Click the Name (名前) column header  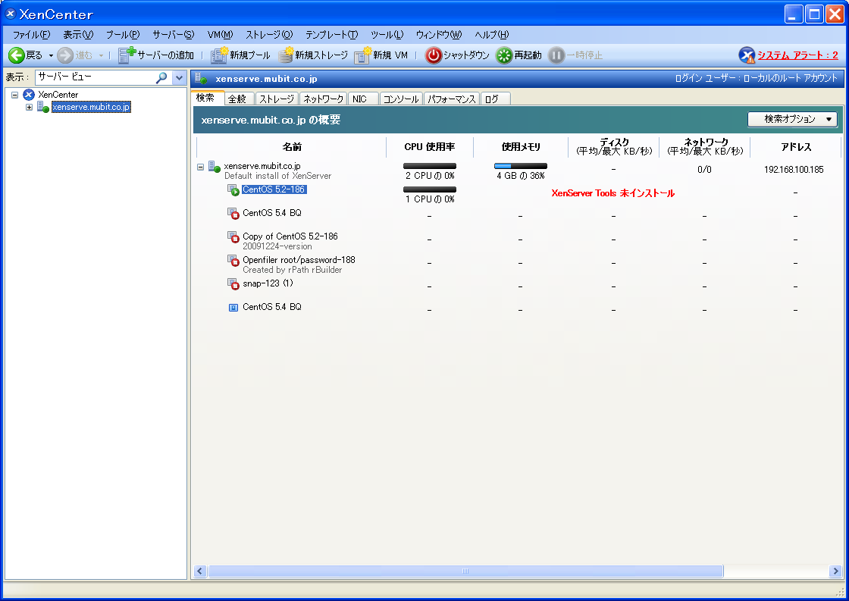tap(292, 147)
